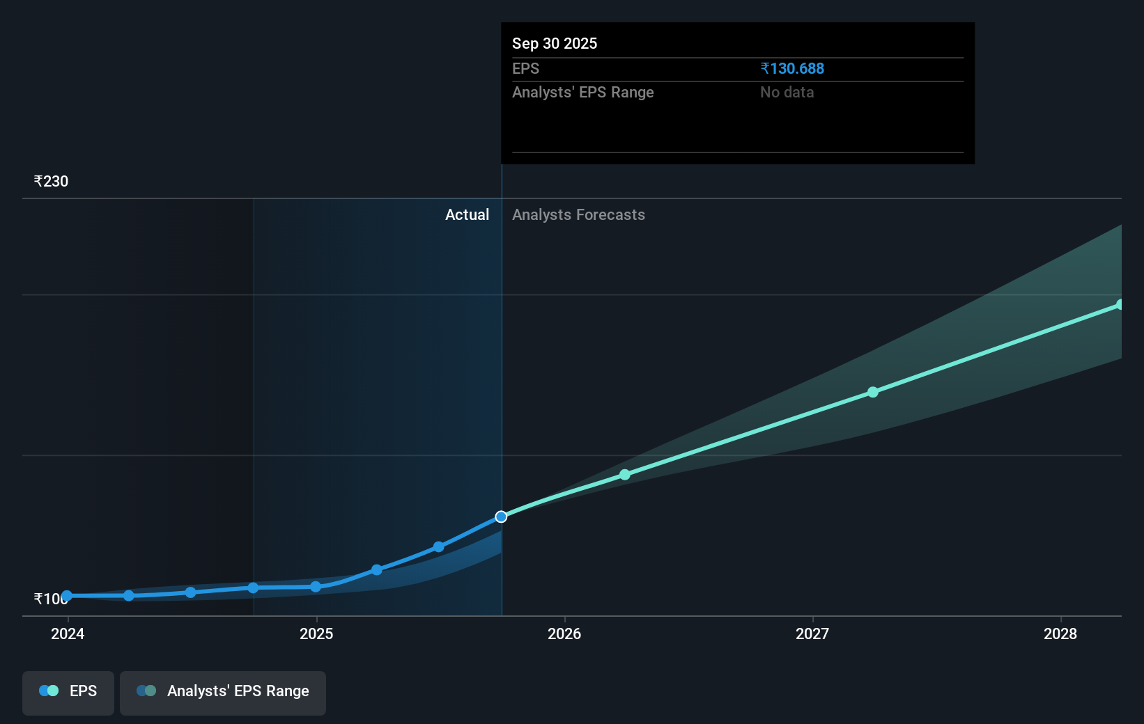Click the final 2028 forecast point
1144x724 pixels.
coord(1120,304)
